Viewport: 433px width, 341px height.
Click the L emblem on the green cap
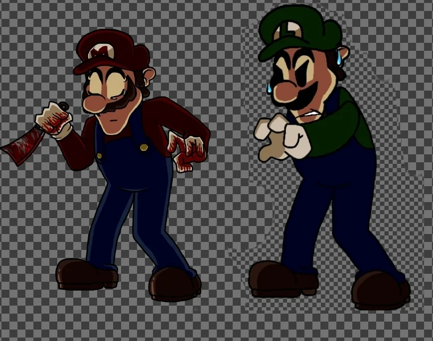tap(288, 30)
